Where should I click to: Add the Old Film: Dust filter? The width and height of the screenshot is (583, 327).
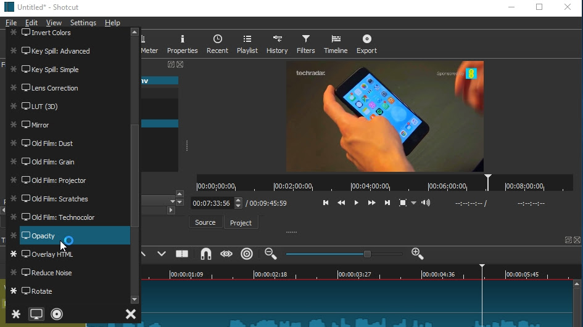tap(75, 143)
